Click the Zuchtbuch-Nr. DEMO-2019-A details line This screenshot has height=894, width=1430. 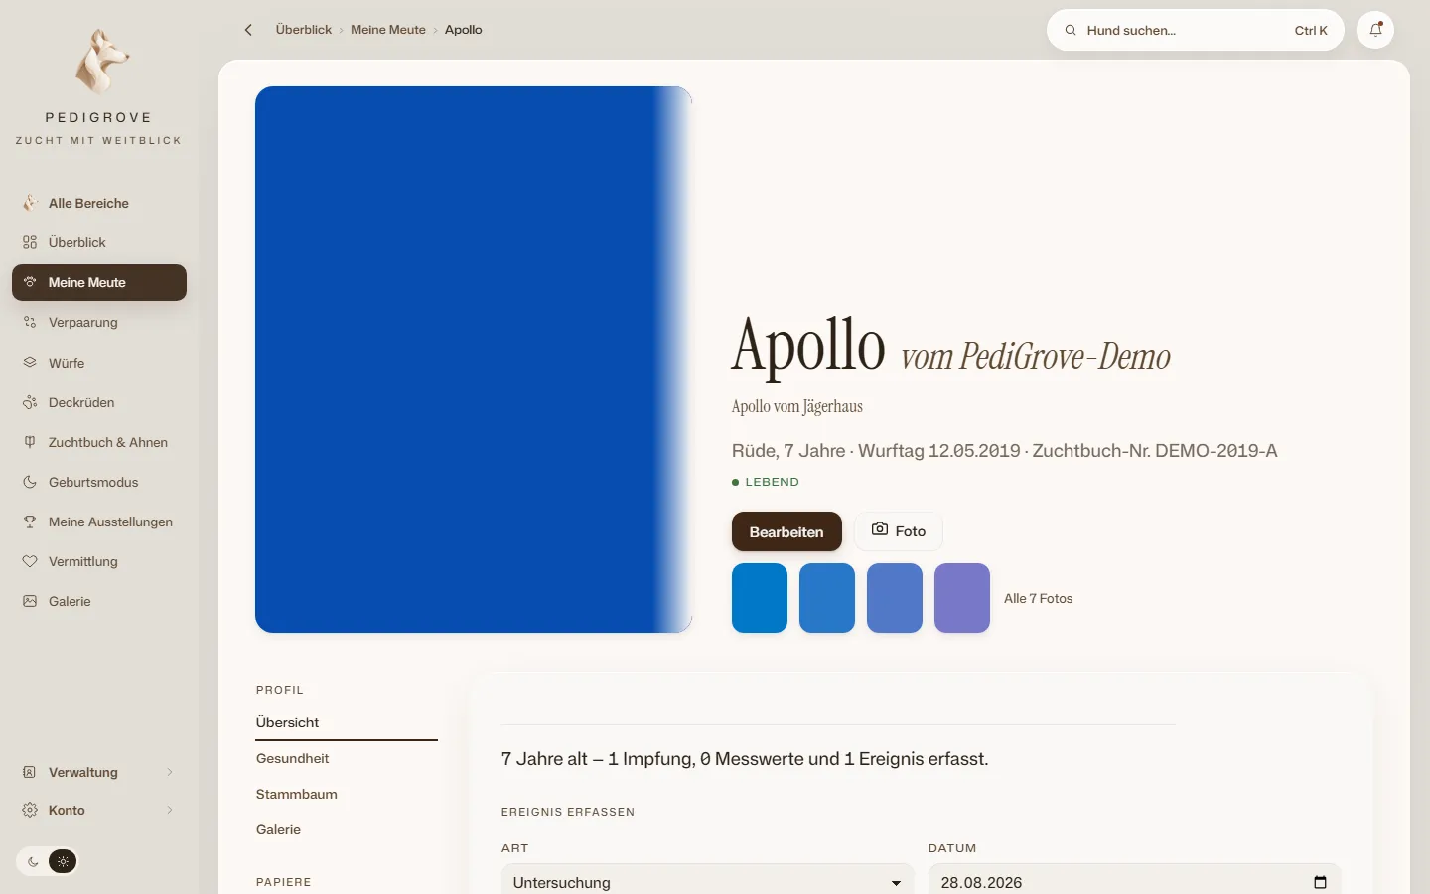1005,451
